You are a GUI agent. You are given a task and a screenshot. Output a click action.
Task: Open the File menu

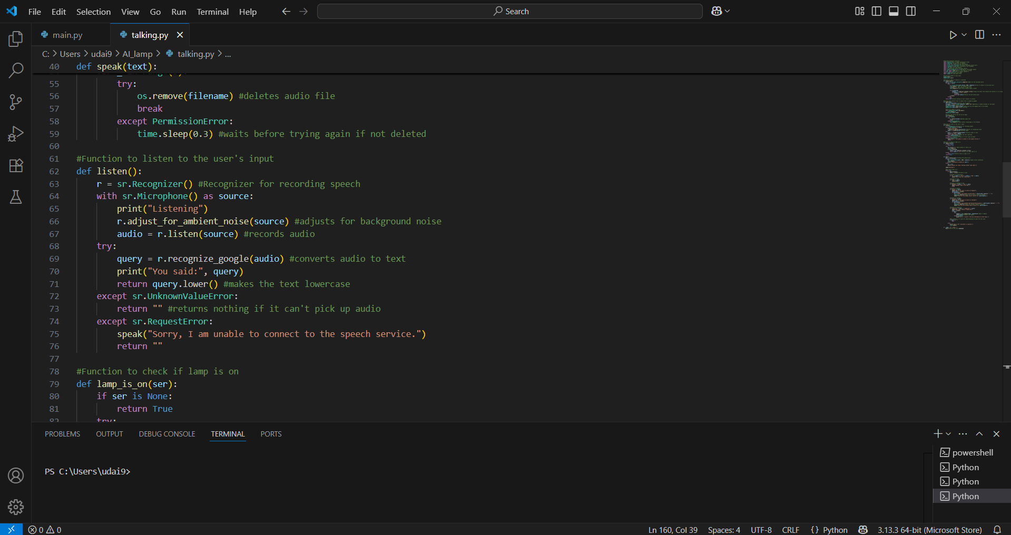tap(35, 12)
